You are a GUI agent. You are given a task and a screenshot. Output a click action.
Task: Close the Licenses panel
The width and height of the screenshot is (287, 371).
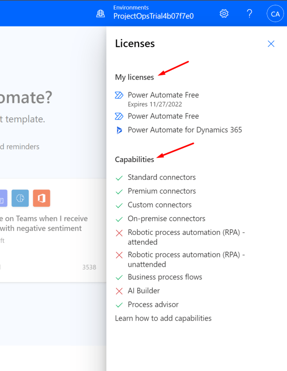coord(271,44)
